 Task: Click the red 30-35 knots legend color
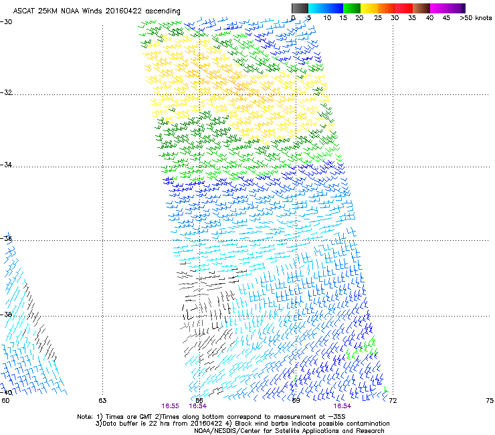404,8
